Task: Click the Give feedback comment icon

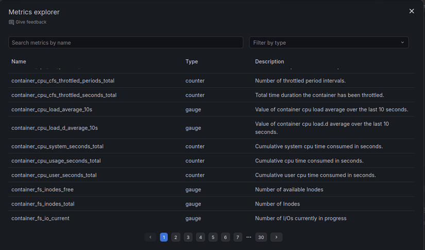Action: [11, 22]
